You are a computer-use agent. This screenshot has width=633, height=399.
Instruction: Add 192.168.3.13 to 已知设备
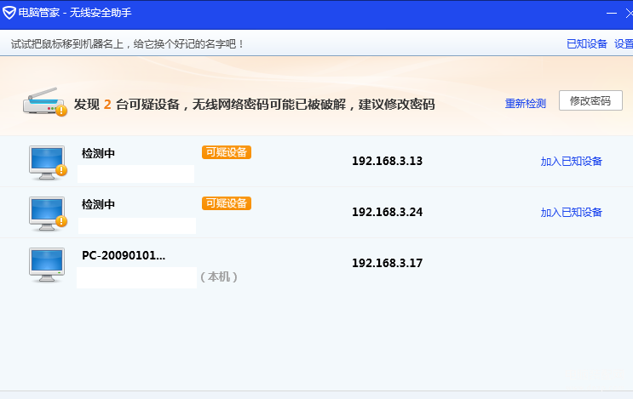point(572,161)
